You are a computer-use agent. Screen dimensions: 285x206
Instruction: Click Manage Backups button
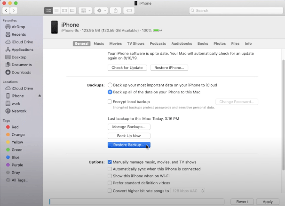pos(129,127)
